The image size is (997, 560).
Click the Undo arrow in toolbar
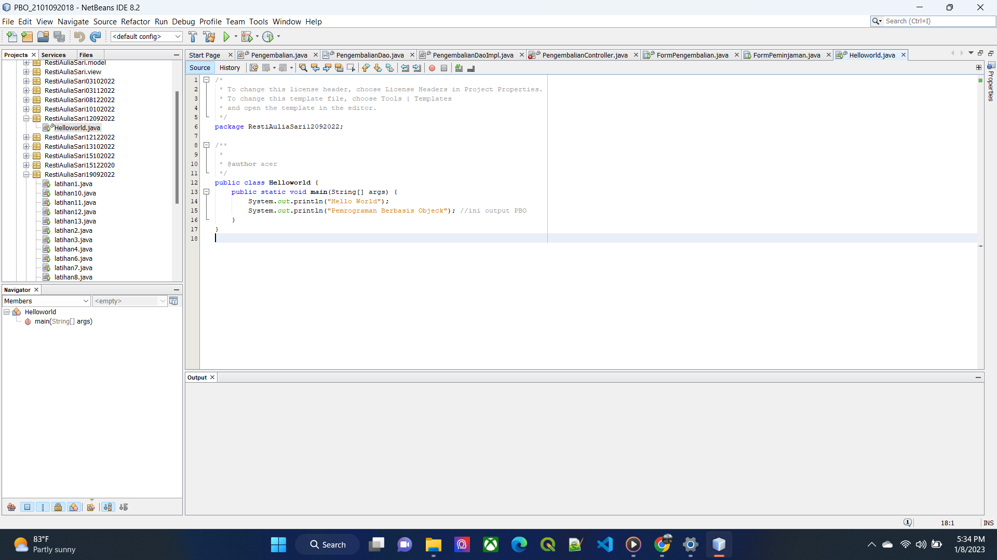[79, 37]
